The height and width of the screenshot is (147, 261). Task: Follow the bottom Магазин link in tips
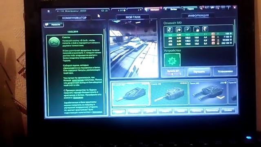pyautogui.click(x=97, y=112)
